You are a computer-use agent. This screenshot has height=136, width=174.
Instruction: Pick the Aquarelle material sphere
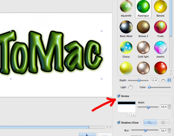coord(126,6)
